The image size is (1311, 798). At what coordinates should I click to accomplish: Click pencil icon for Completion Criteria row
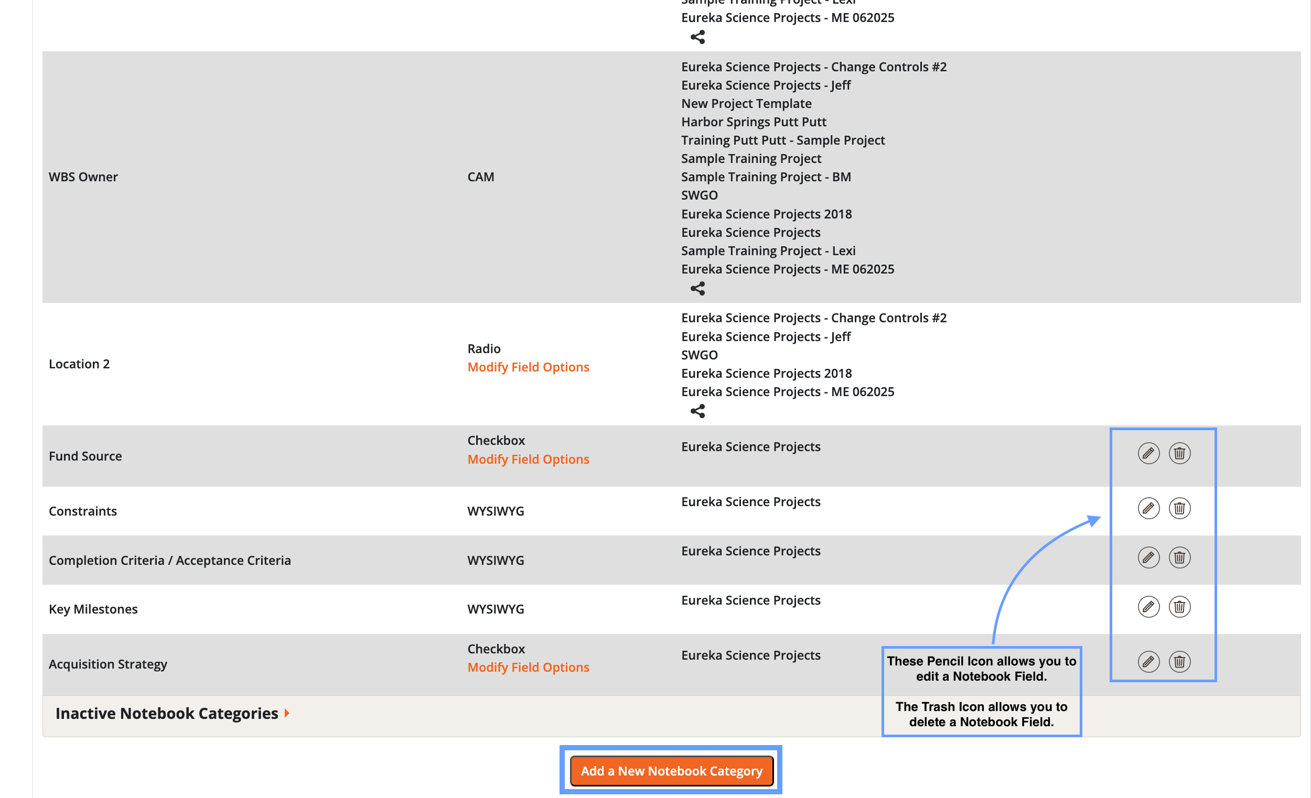tap(1148, 557)
